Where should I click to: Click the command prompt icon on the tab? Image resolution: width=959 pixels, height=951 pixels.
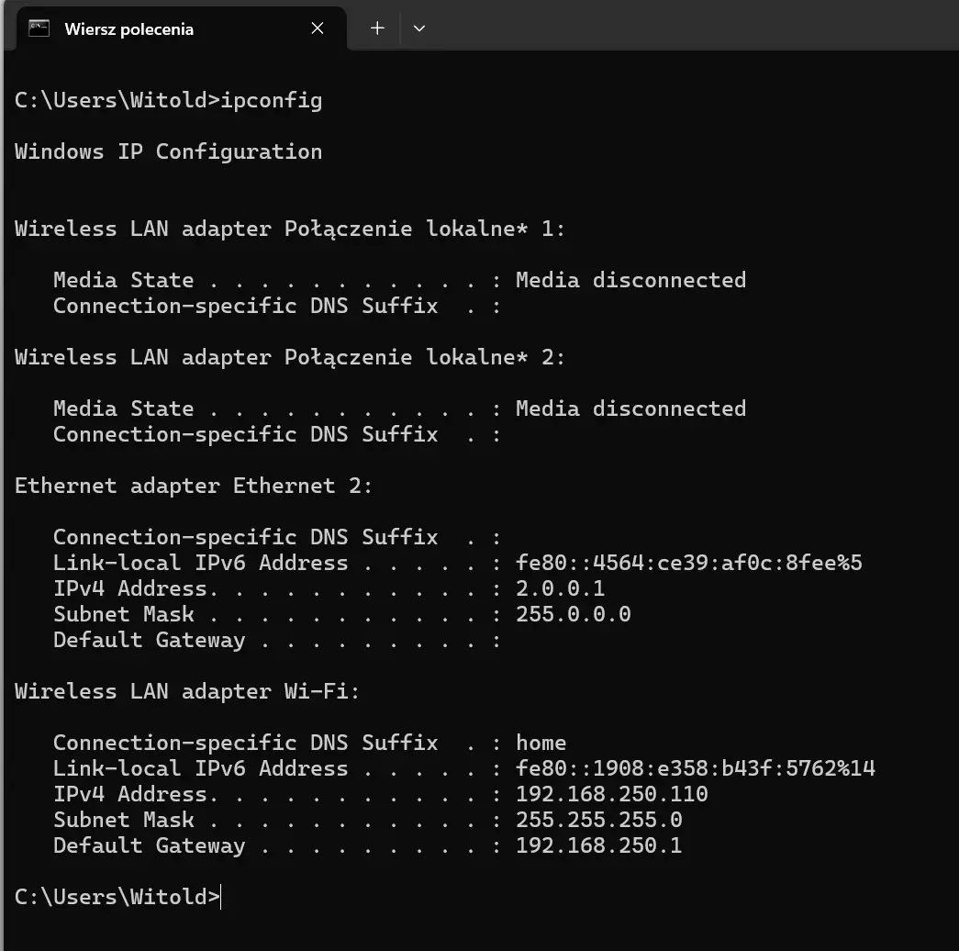(38, 28)
